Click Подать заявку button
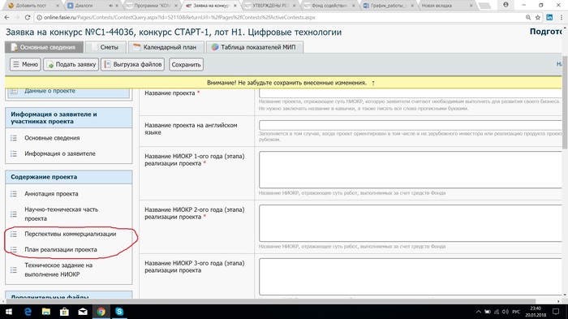 pos(71,64)
